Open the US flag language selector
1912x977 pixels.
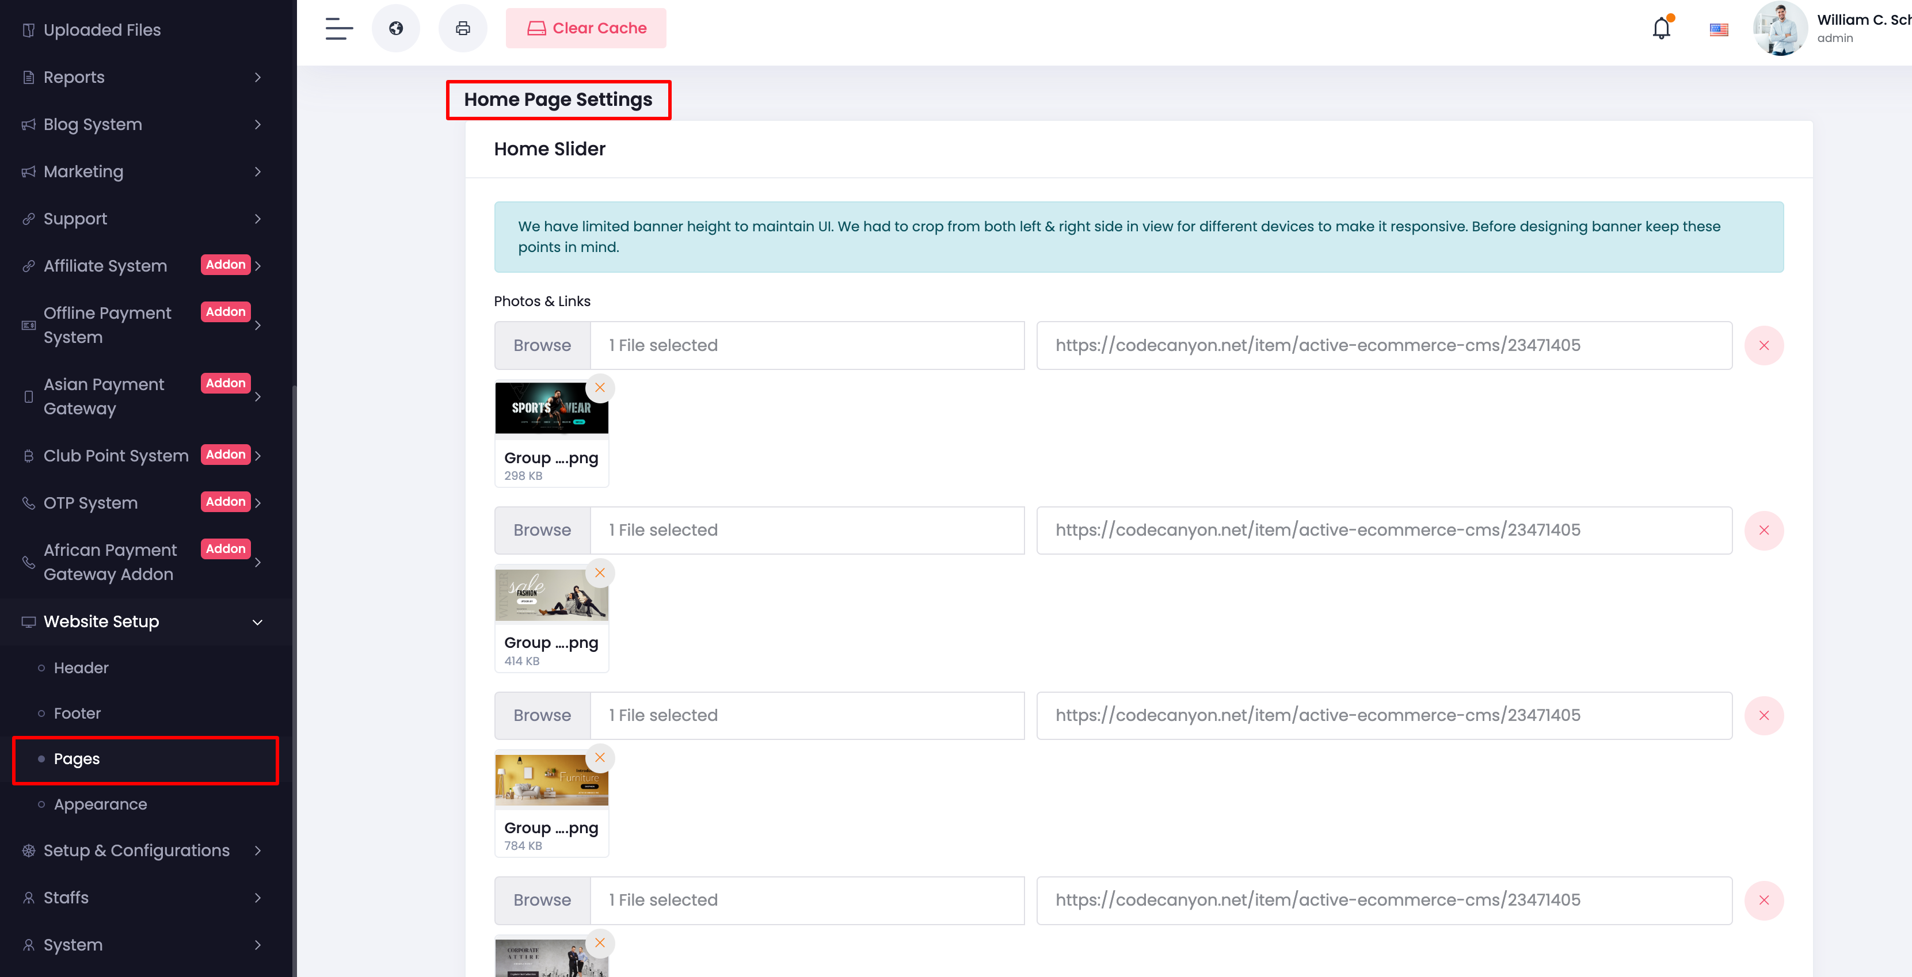pyautogui.click(x=1718, y=30)
